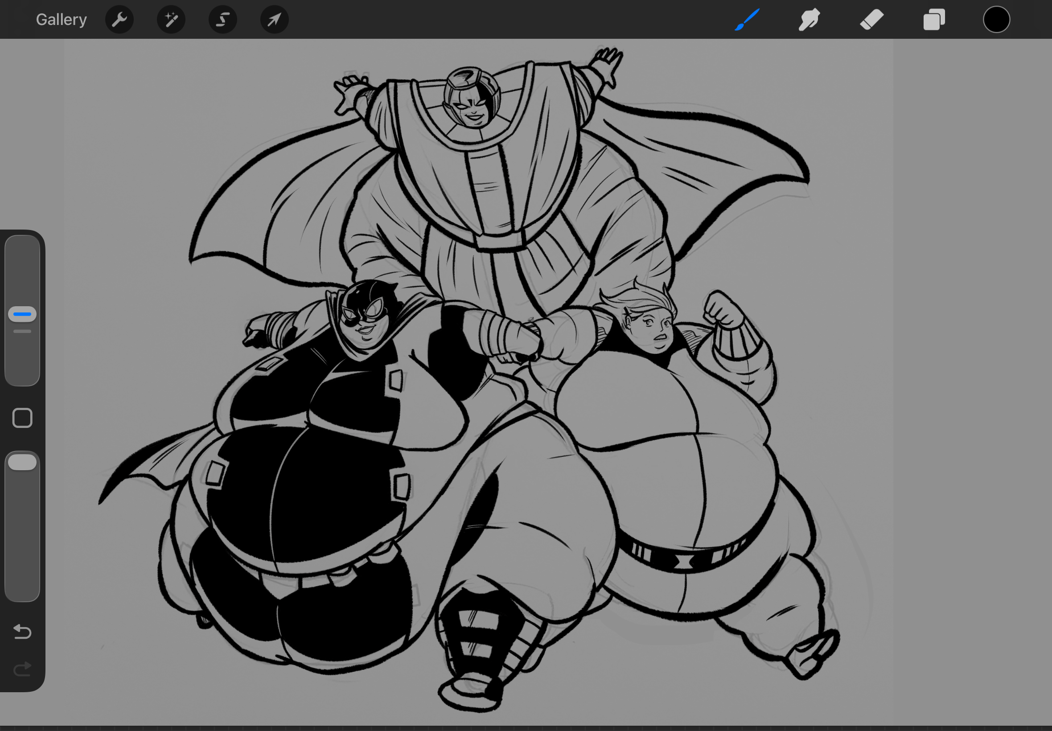Select the Smudge tool
This screenshot has height=731, width=1052.
pyautogui.click(x=809, y=20)
